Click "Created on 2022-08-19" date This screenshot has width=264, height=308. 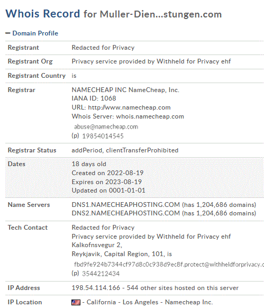click(107, 173)
